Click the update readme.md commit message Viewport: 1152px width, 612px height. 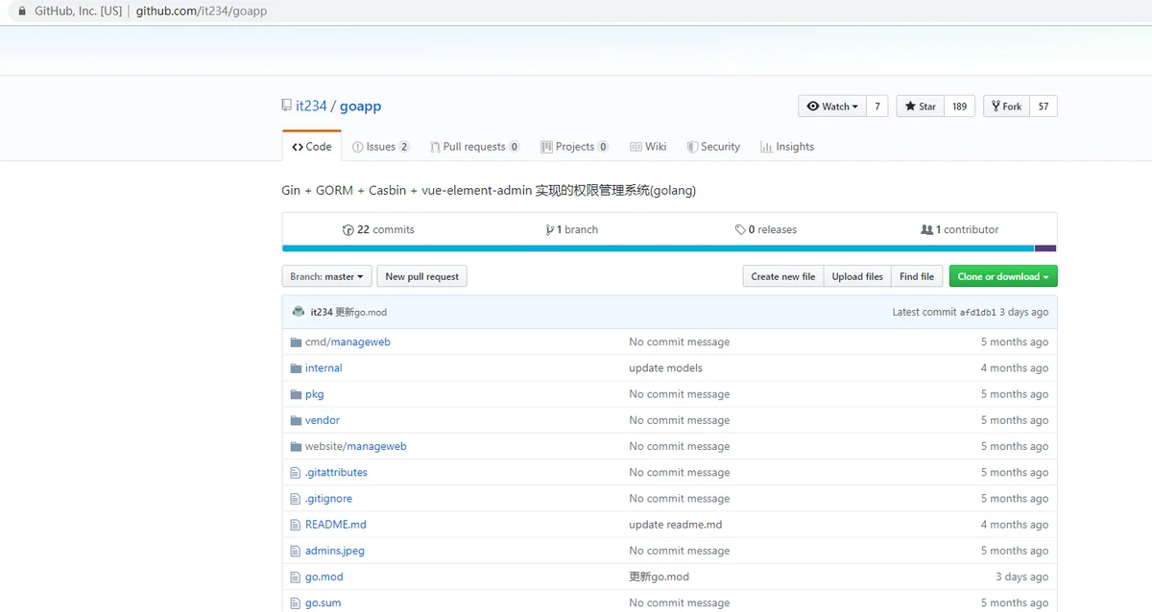click(x=676, y=525)
